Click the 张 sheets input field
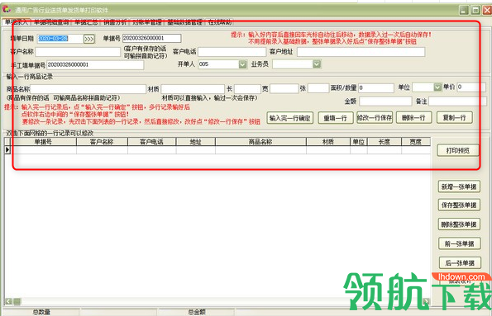The image size is (492, 316). click(x=318, y=88)
